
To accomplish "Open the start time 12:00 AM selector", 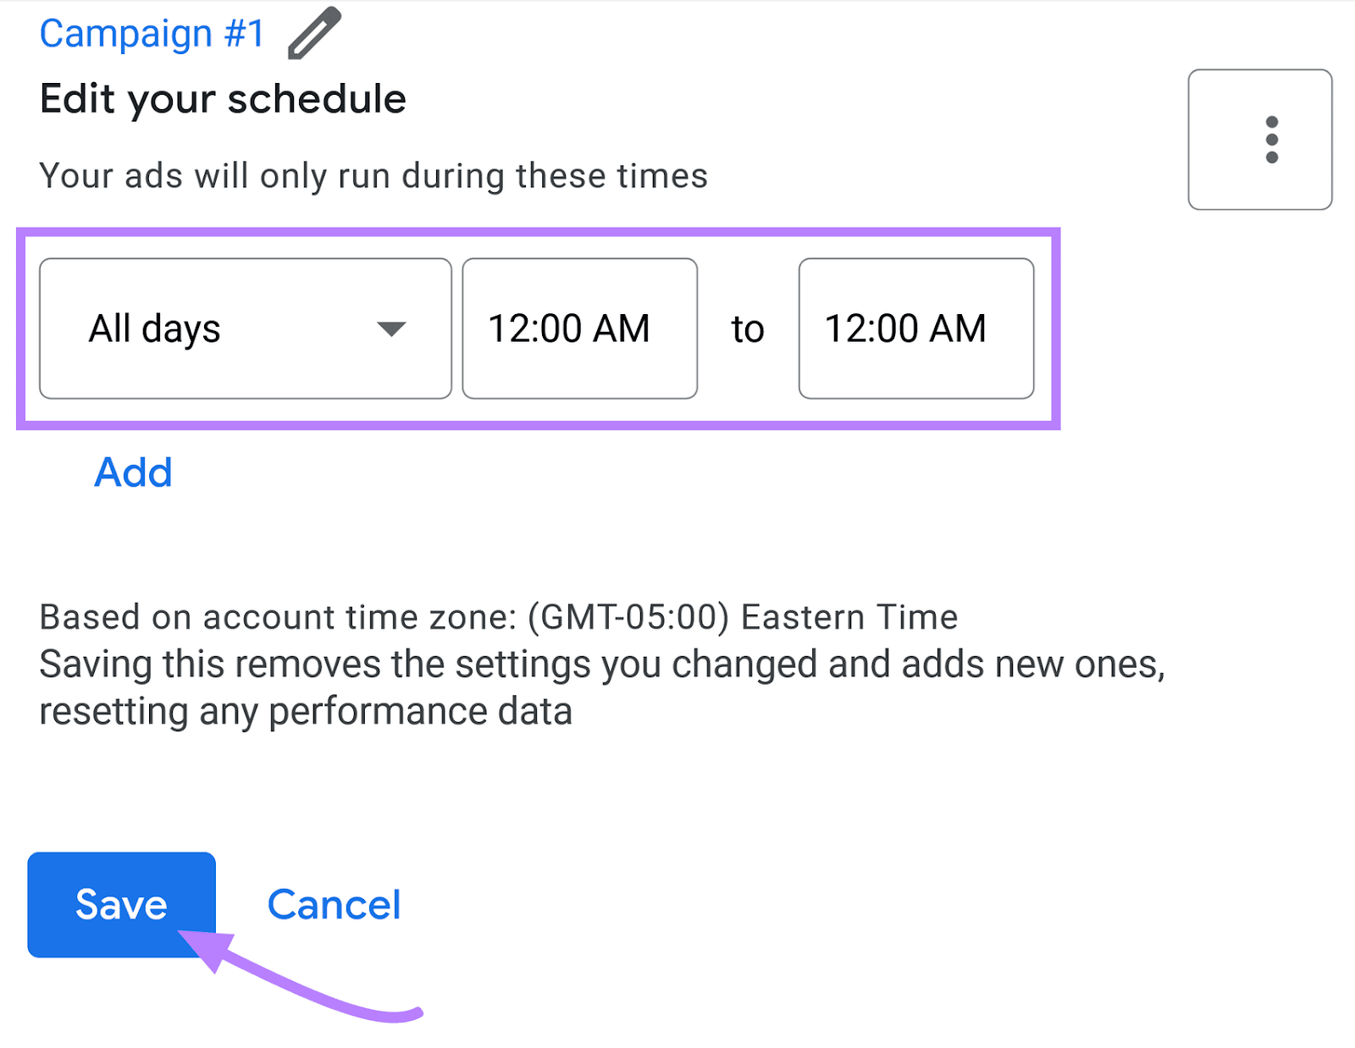I will (579, 328).
